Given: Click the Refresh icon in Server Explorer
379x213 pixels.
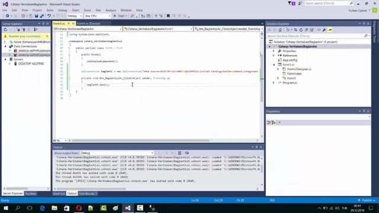Looking at the screenshot, I should pyautogui.click(x=5, y=30).
